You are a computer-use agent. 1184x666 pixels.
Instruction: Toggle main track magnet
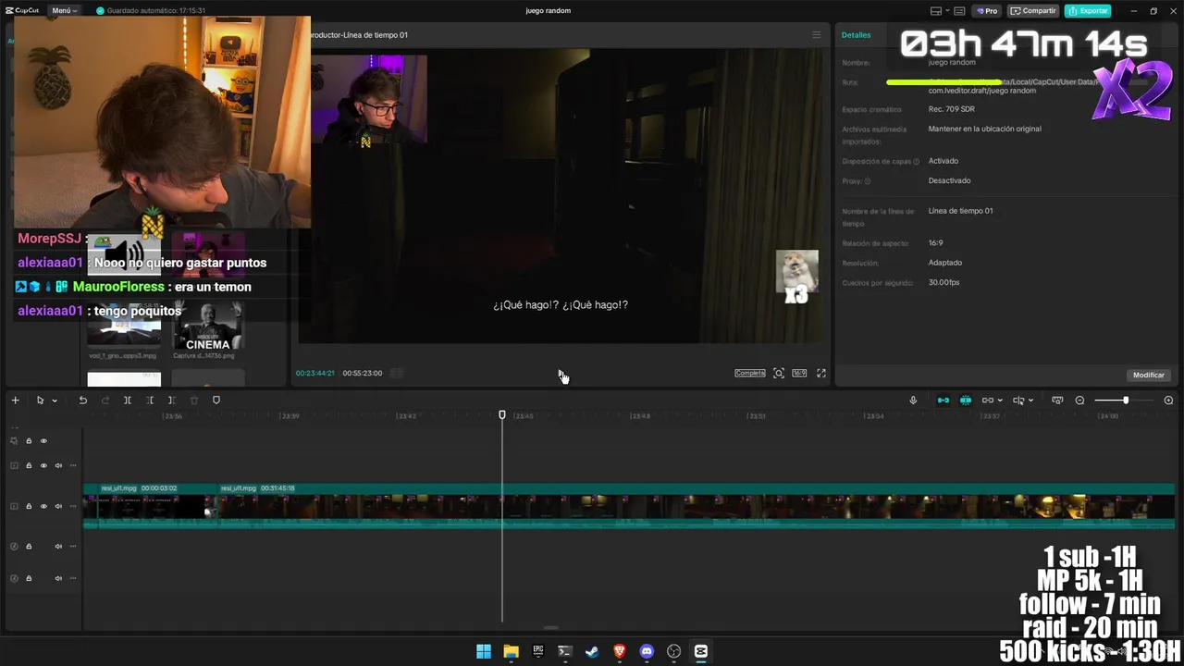(x=943, y=401)
